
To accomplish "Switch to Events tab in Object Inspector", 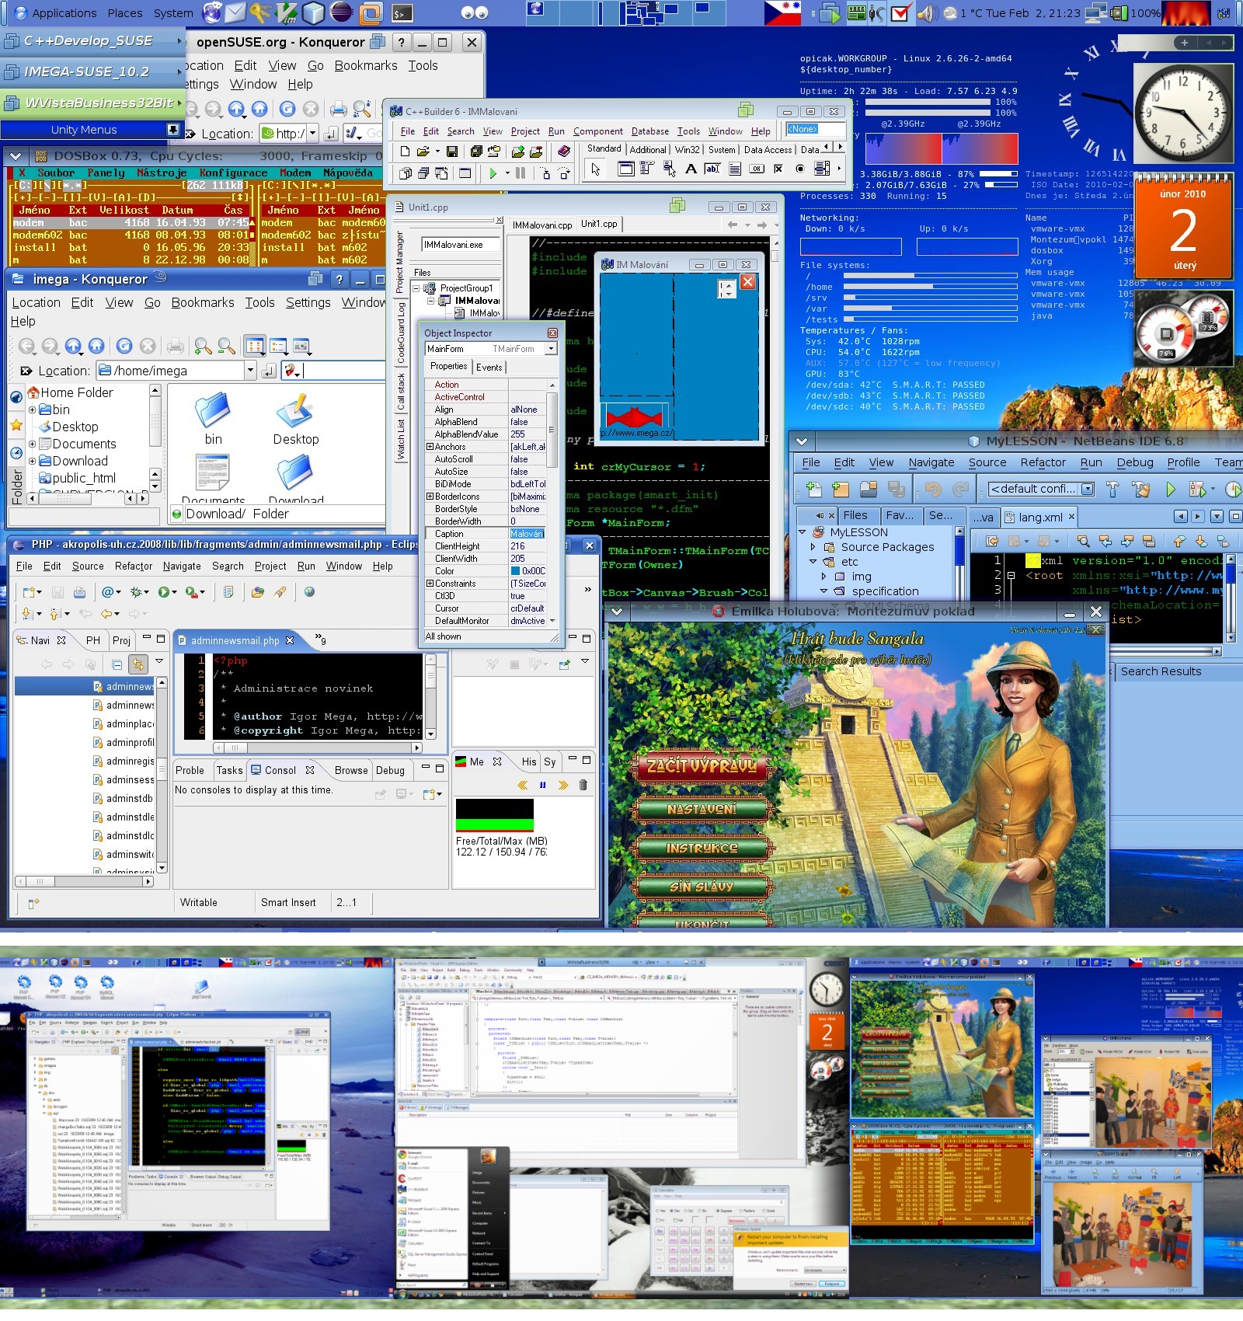I will click(x=489, y=368).
